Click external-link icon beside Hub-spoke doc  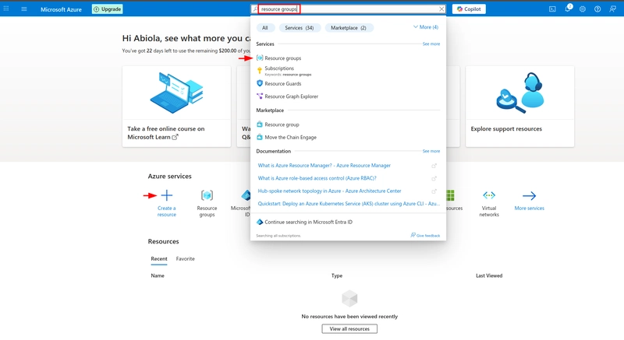tap(434, 191)
